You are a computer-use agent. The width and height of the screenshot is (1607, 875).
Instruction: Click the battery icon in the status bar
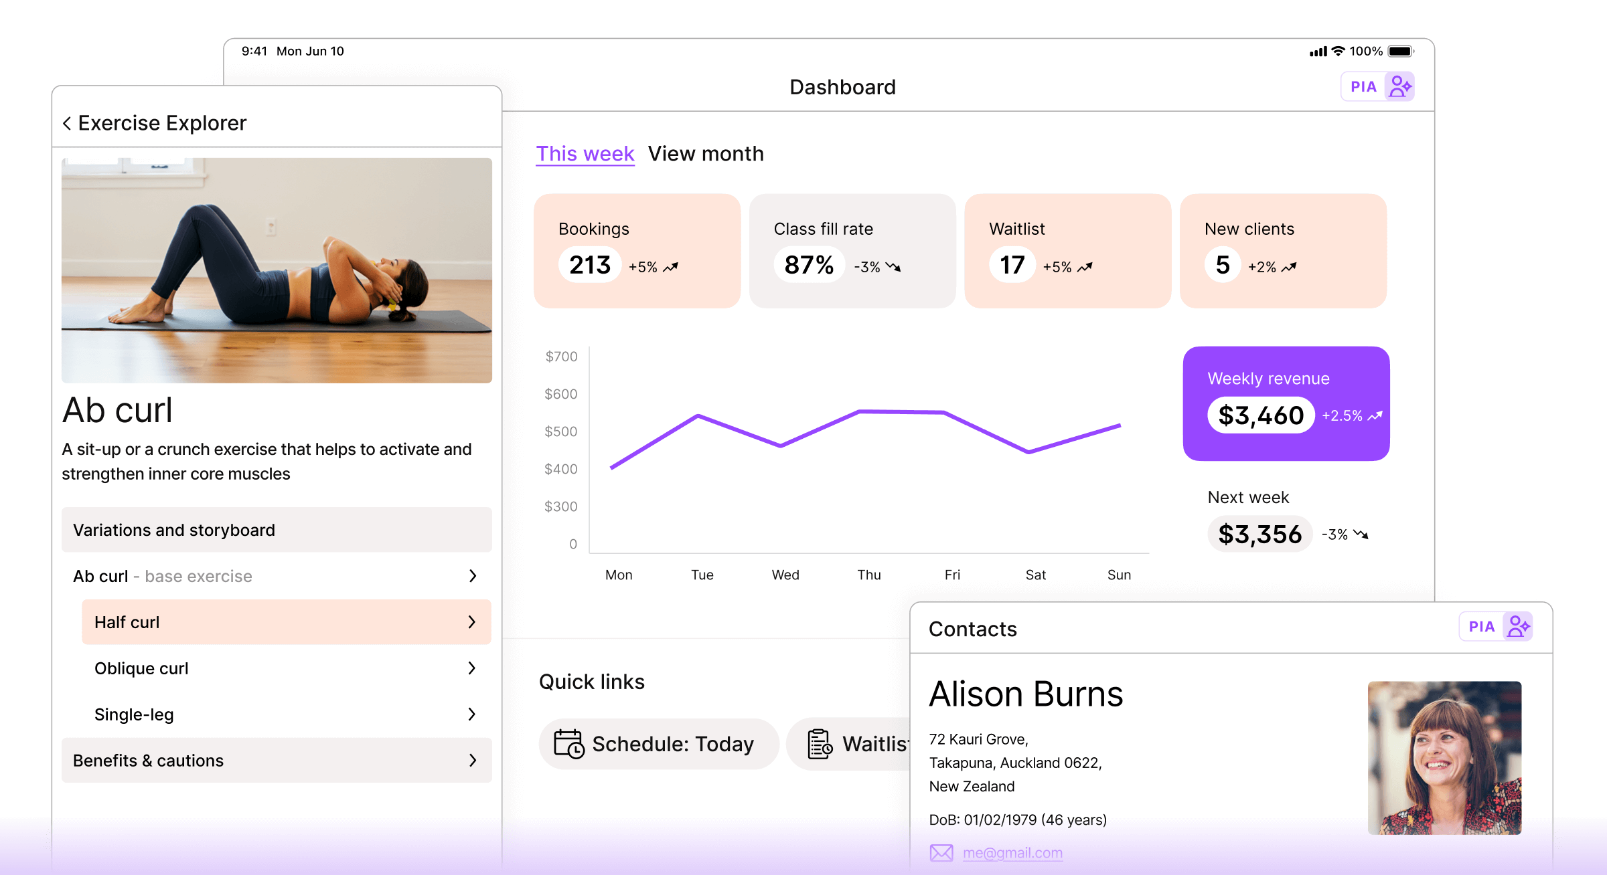pos(1400,52)
